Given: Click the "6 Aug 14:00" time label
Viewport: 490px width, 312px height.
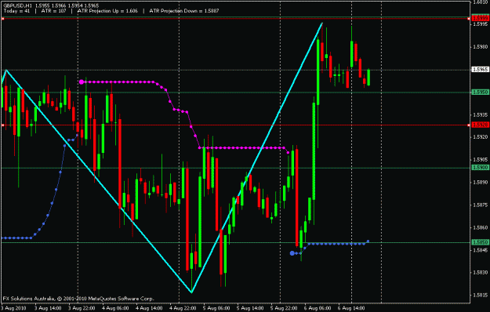Looking at the screenshot, I should pos(351,308).
